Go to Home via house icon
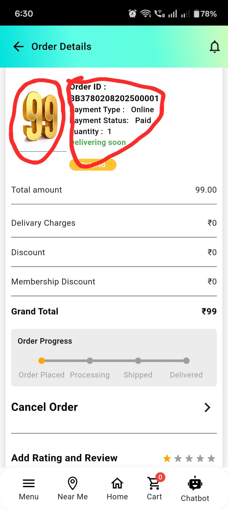228x510 pixels. 117,483
